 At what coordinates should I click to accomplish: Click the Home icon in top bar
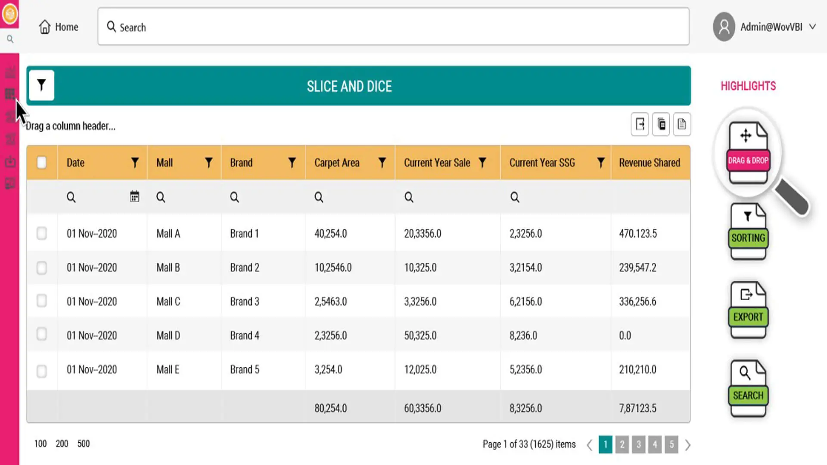click(45, 27)
